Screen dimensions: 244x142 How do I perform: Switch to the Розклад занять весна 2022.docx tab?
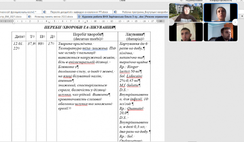52,16
